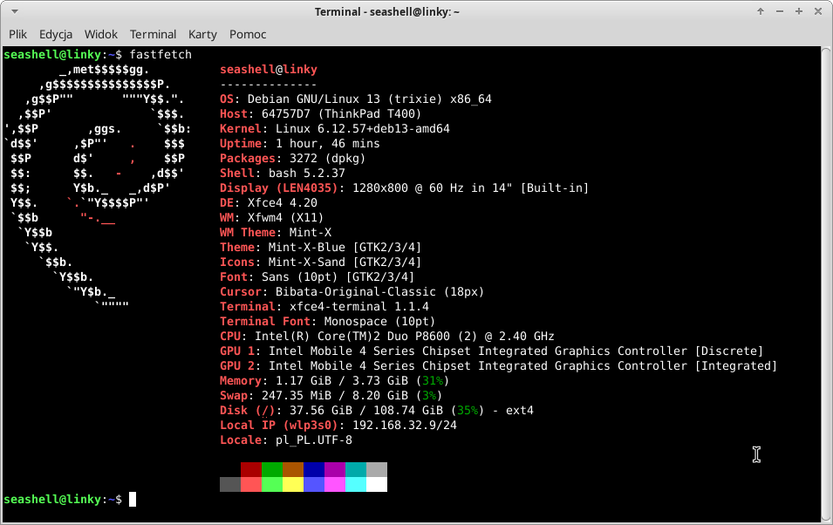This screenshot has width=833, height=525.
Task: Open the Terminal menu in menu bar
Action: pyautogui.click(x=154, y=34)
